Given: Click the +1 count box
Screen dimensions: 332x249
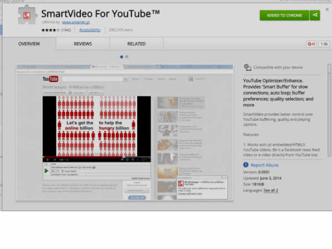Looking at the screenshot, I should (x=324, y=44).
